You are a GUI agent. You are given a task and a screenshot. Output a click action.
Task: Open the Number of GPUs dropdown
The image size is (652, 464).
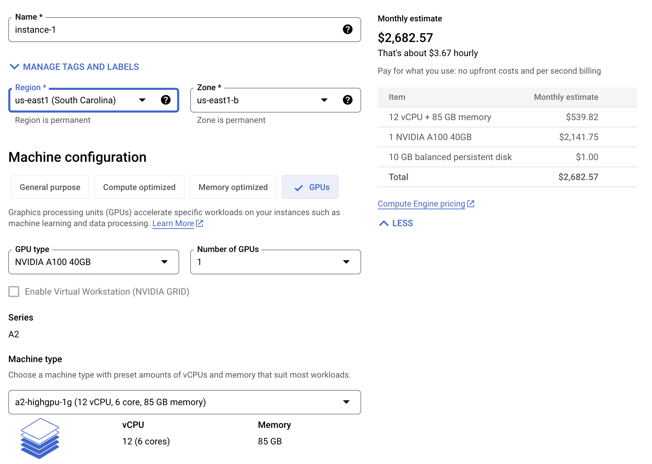point(346,262)
